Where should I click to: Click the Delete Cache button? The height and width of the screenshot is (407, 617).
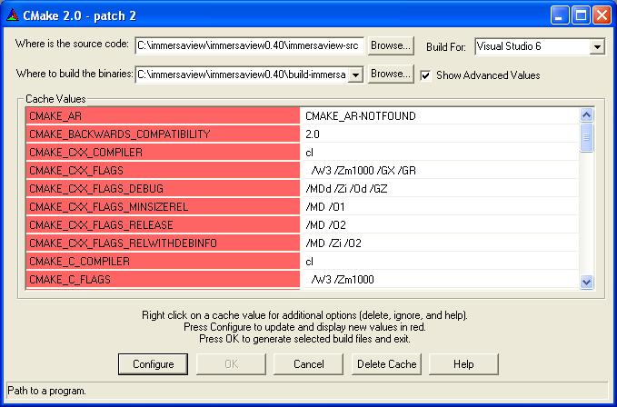pyautogui.click(x=386, y=364)
